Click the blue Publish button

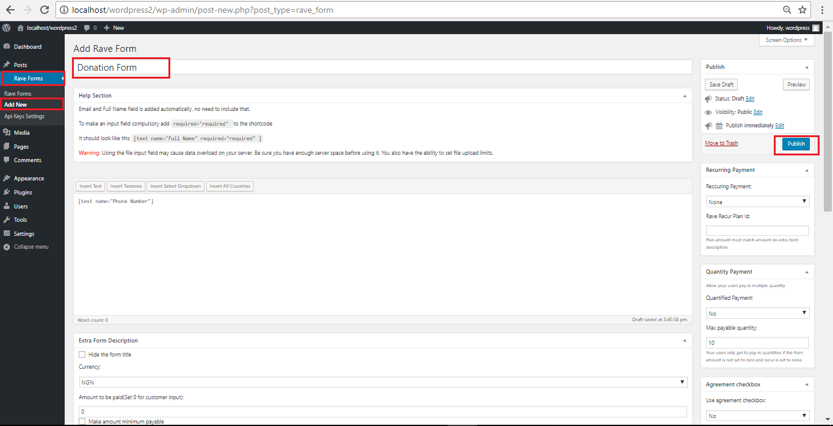pyautogui.click(x=796, y=144)
